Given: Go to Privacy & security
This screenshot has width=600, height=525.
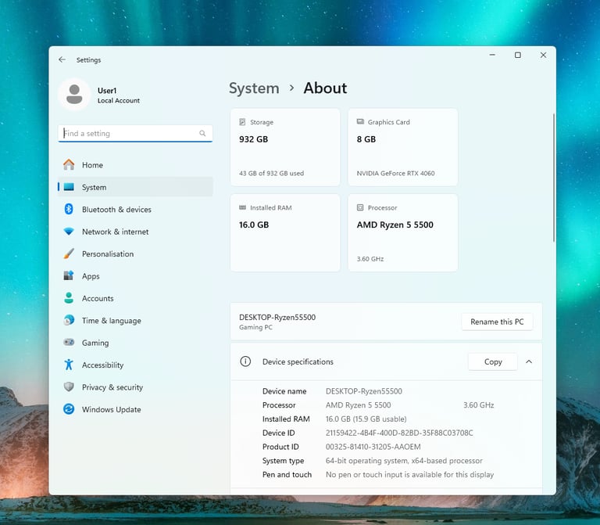Looking at the screenshot, I should [x=135, y=387].
